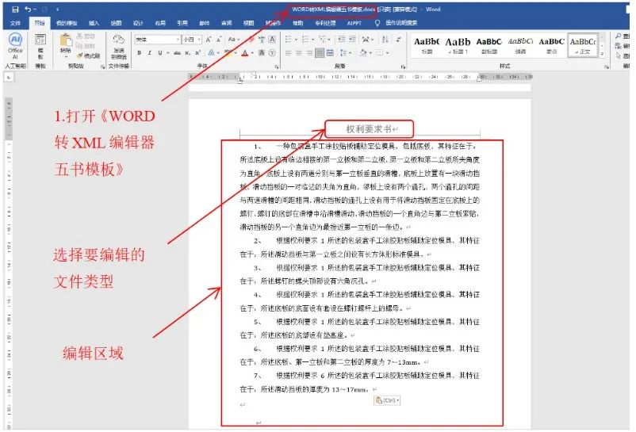Click the Paste Options (Ctrl) button in the document
Image resolution: width=636 pixels, height=432 pixels.
coord(387,400)
